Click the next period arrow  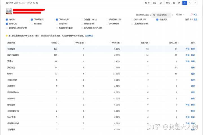[195, 3]
